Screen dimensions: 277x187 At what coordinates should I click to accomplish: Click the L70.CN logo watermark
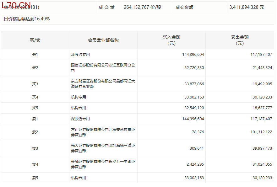(16, 5)
